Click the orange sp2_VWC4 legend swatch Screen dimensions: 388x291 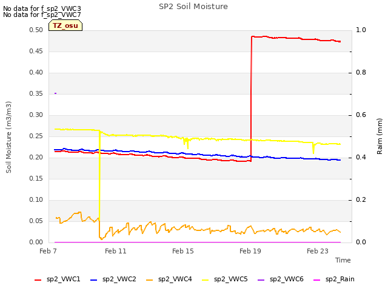pos(150,280)
